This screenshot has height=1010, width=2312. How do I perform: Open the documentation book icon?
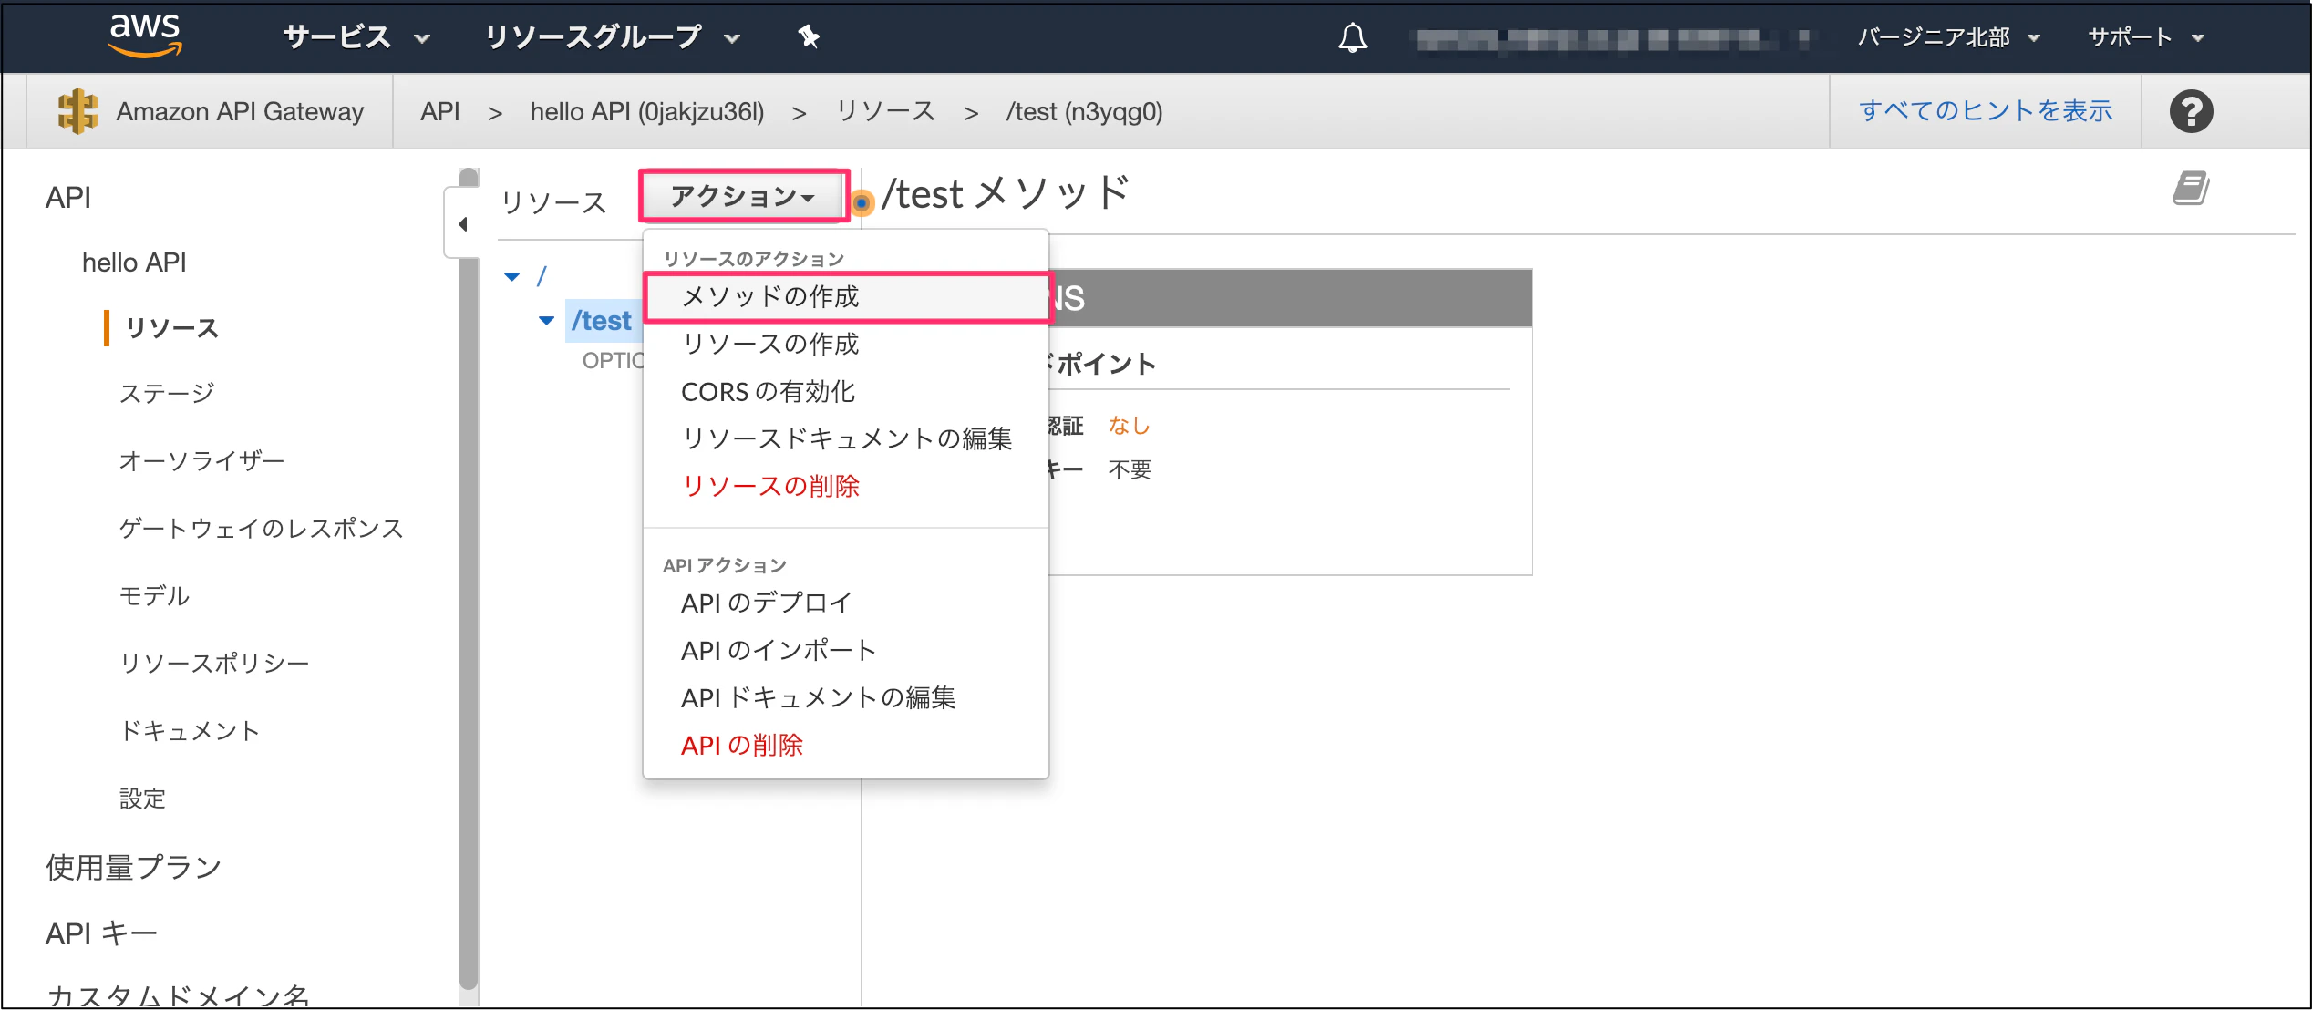[x=2190, y=189]
